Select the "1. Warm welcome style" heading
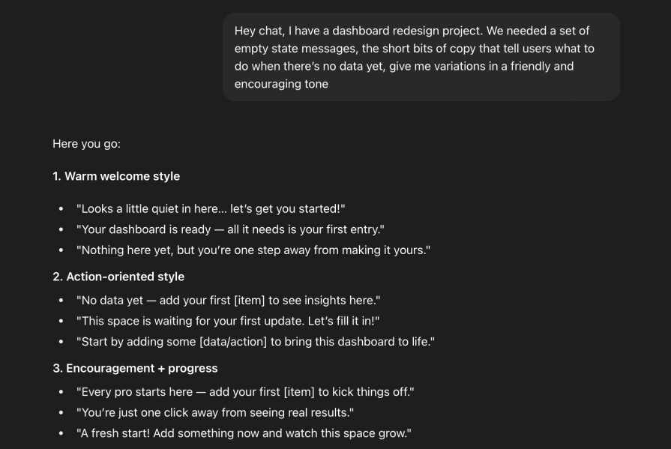 click(x=116, y=176)
